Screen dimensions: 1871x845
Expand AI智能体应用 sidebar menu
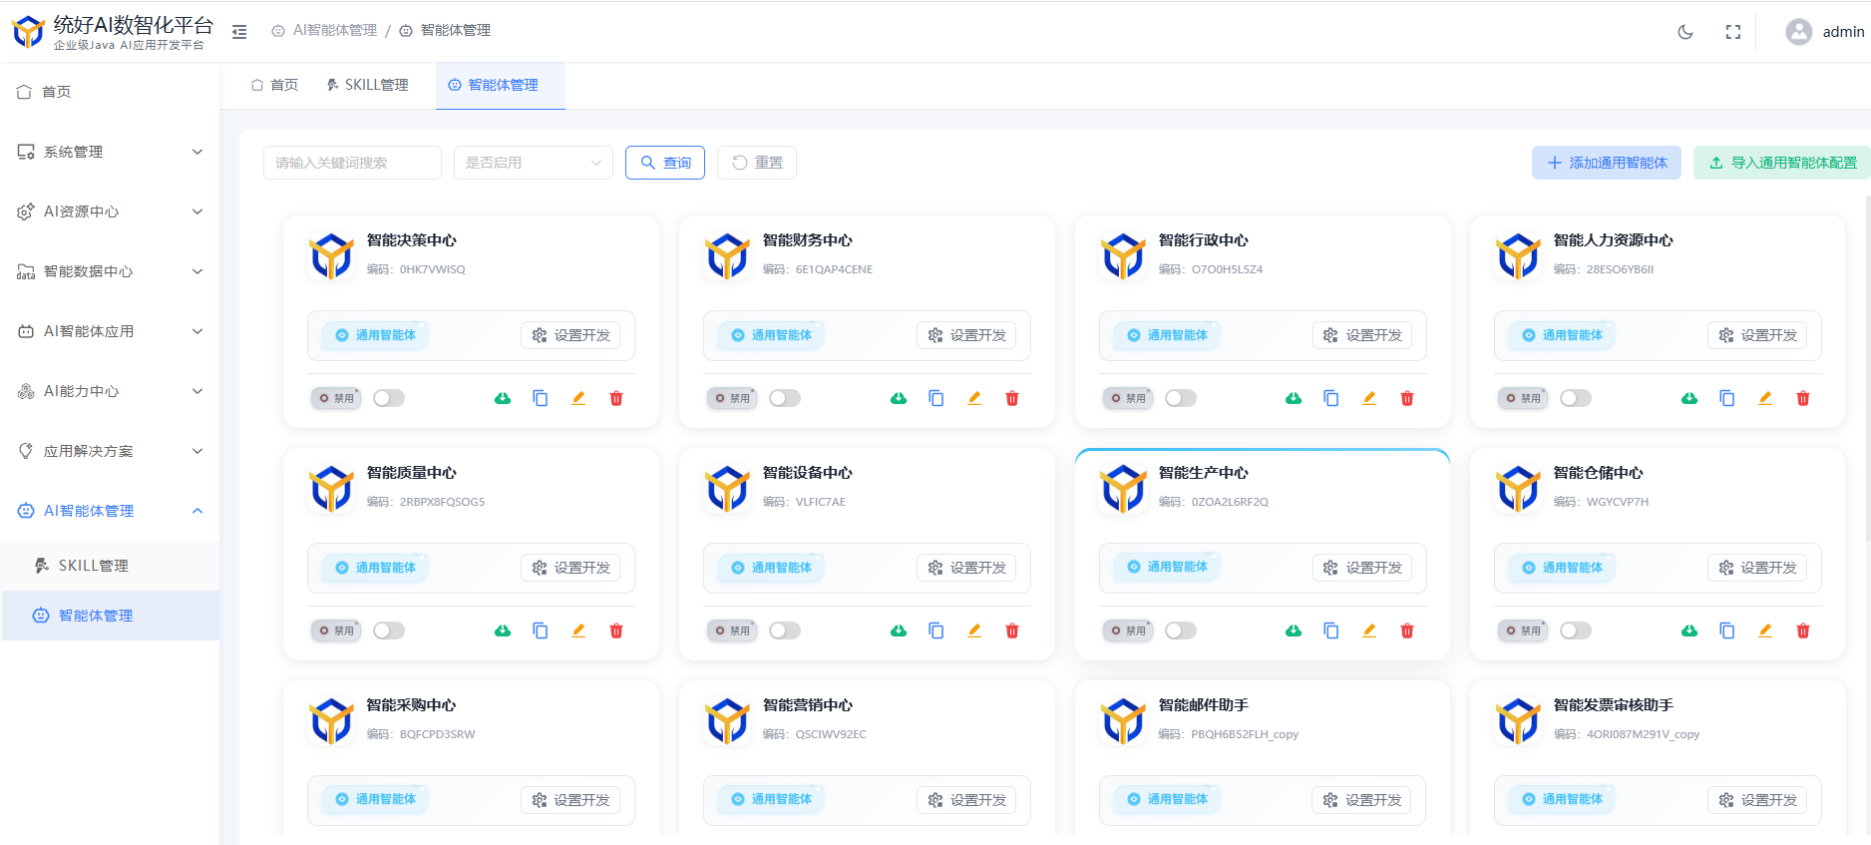110,331
